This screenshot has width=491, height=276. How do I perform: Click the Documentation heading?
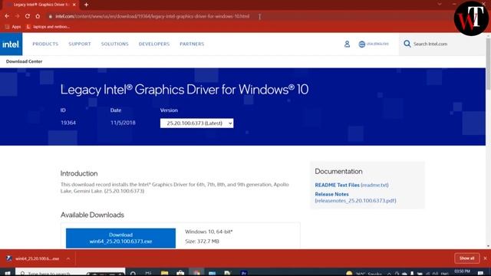pyautogui.click(x=338, y=172)
